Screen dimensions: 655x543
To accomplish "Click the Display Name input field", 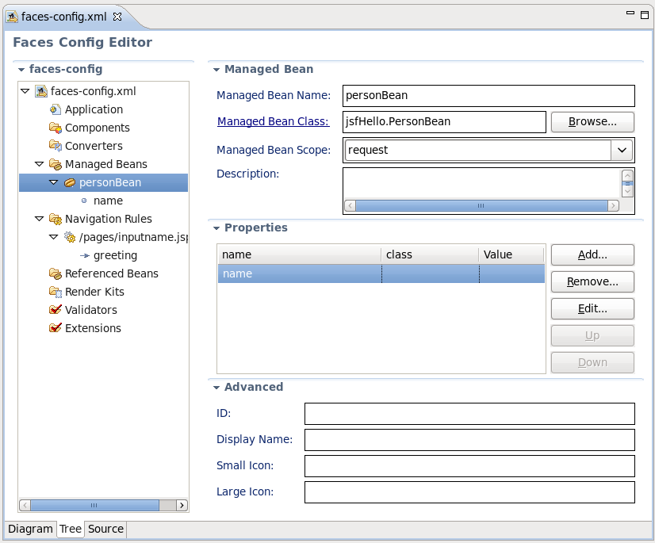I will click(x=469, y=440).
